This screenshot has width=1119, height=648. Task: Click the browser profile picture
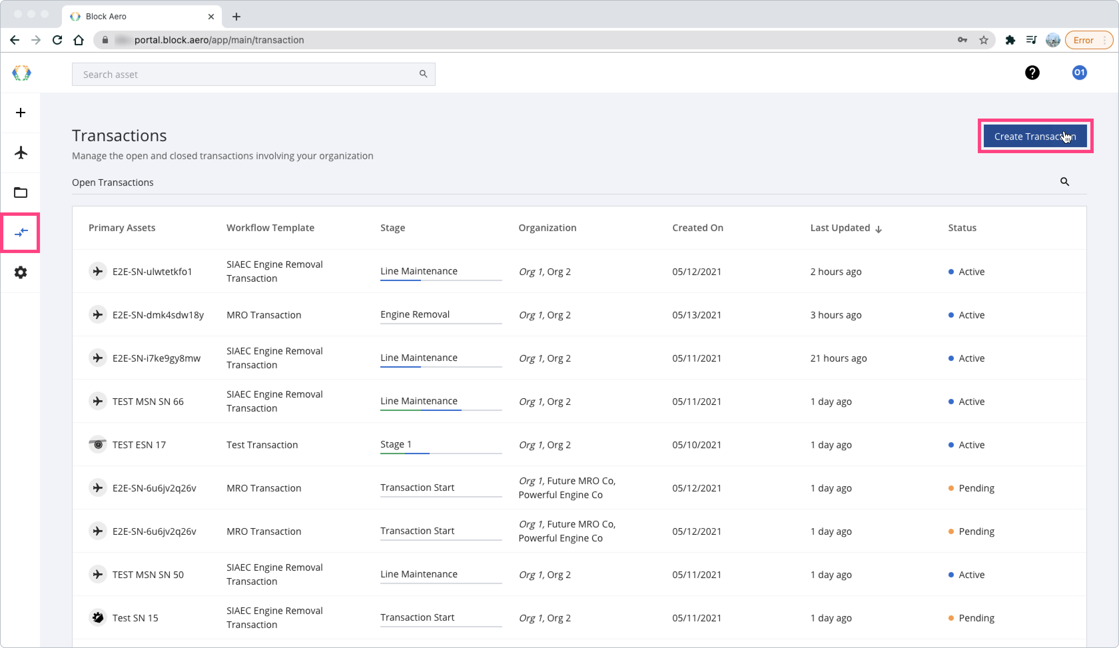point(1052,40)
